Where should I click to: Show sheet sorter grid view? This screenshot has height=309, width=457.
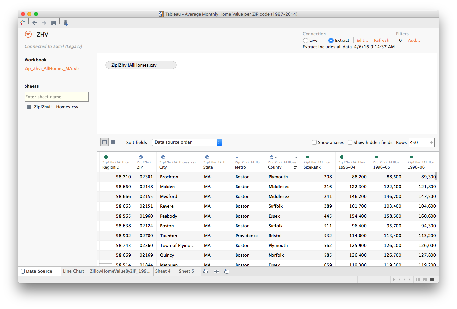click(x=418, y=279)
